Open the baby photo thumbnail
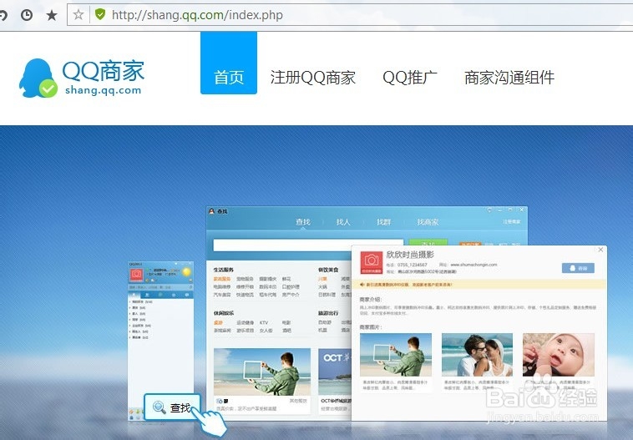633x440 pixels. coord(559,355)
